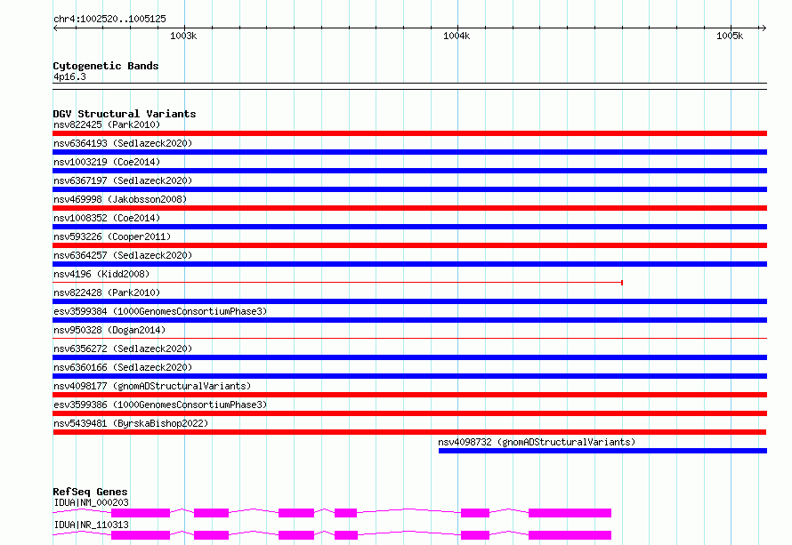Image resolution: width=792 pixels, height=545 pixels.
Task: Select the nsv822428 (Park2010) label
Action: click(x=107, y=293)
